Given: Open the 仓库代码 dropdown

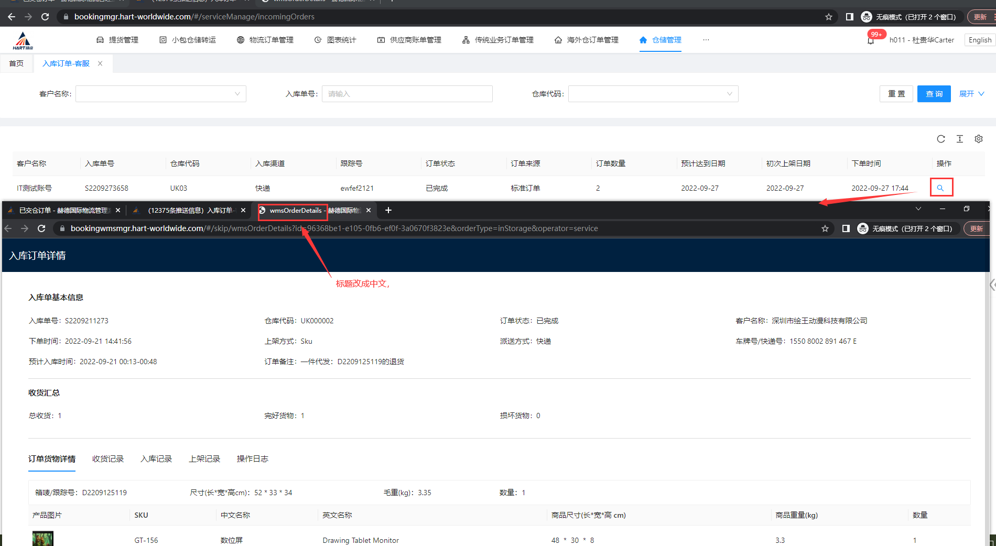Looking at the screenshot, I should coord(653,94).
